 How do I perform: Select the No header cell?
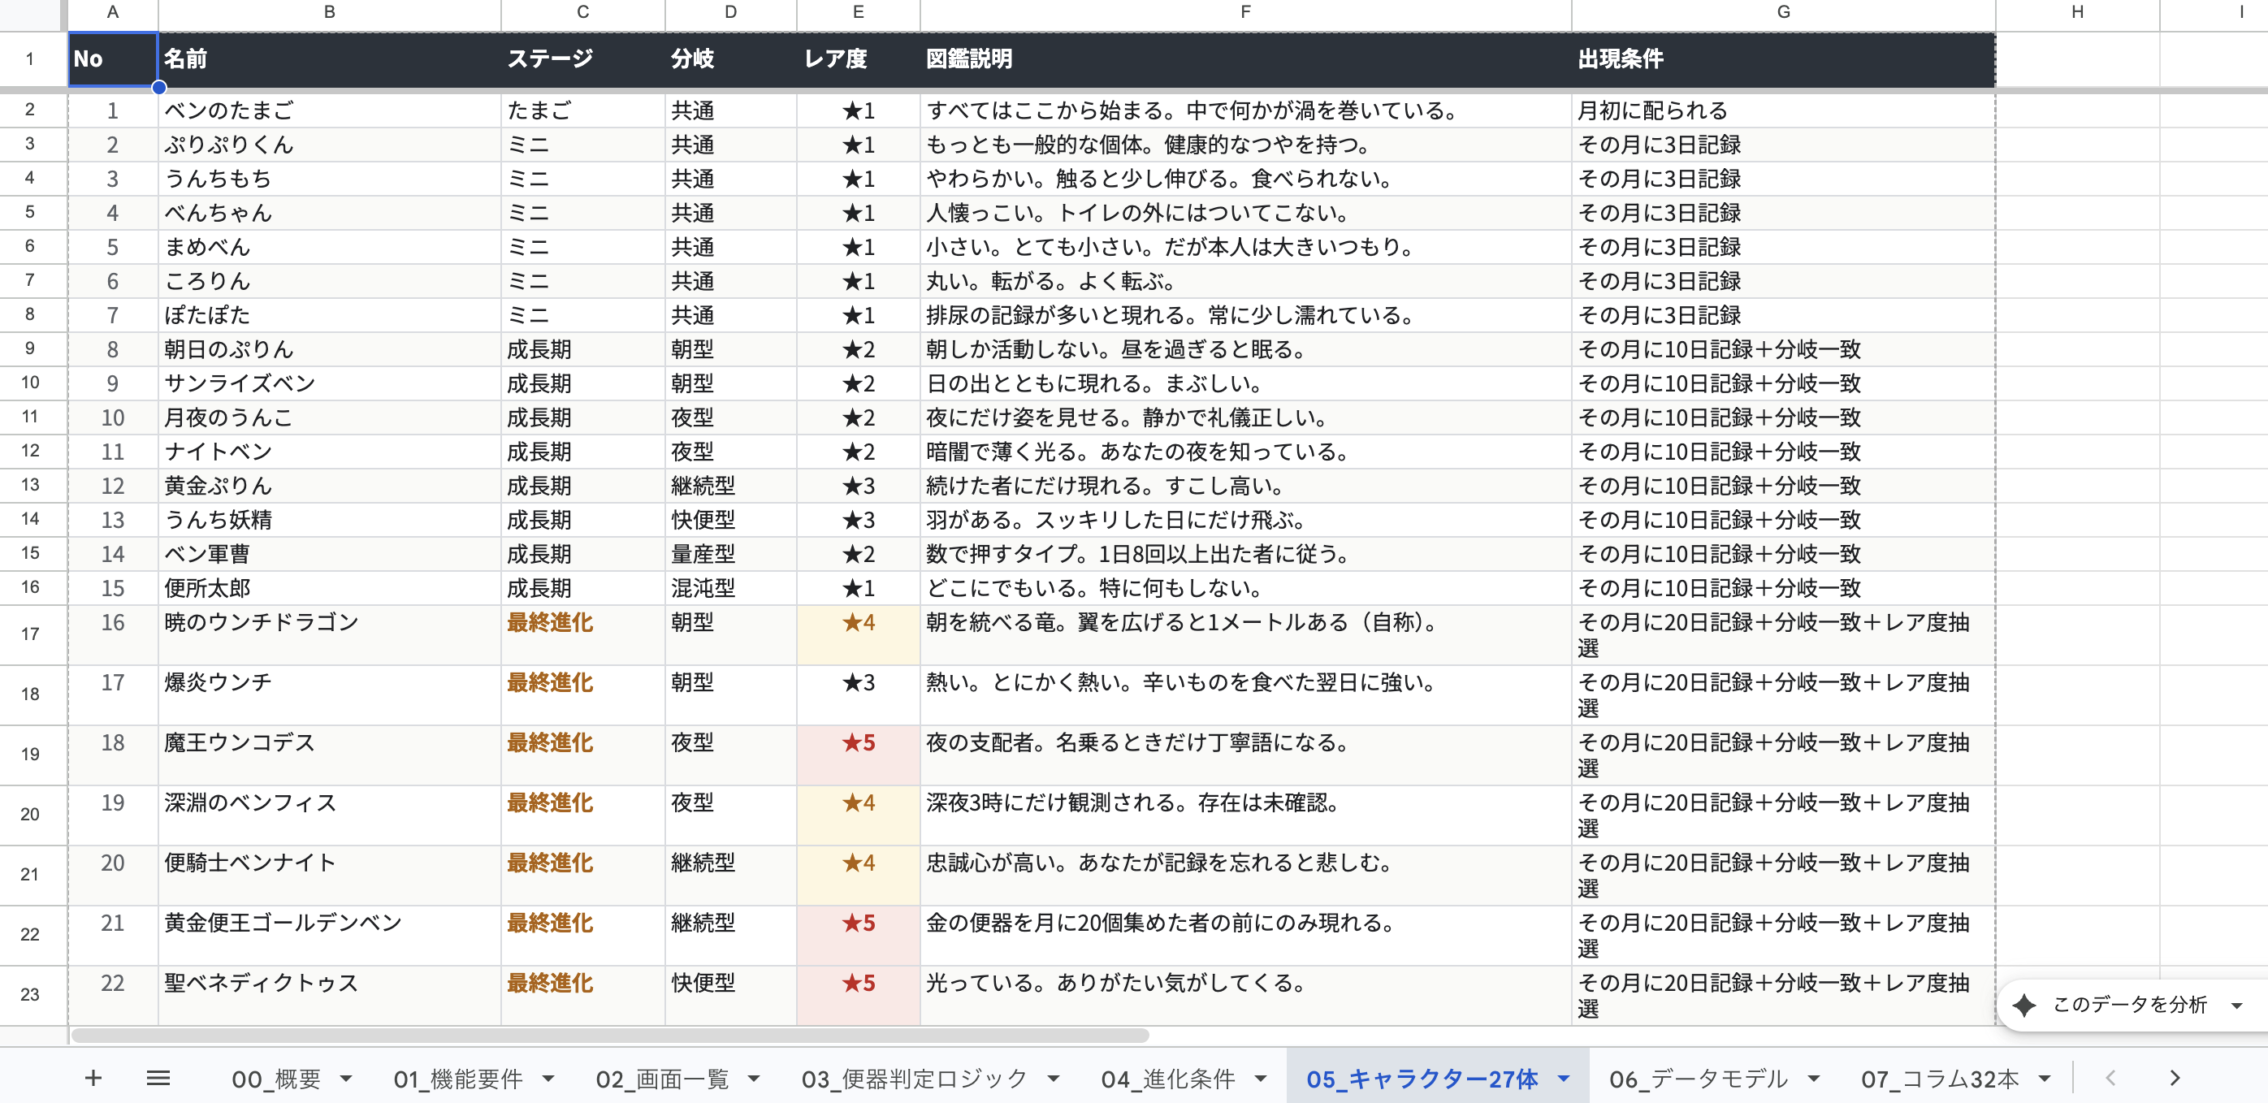pos(113,59)
